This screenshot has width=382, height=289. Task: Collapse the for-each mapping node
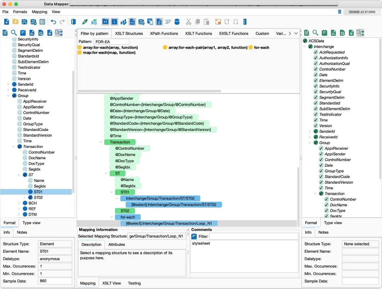(x=112, y=217)
